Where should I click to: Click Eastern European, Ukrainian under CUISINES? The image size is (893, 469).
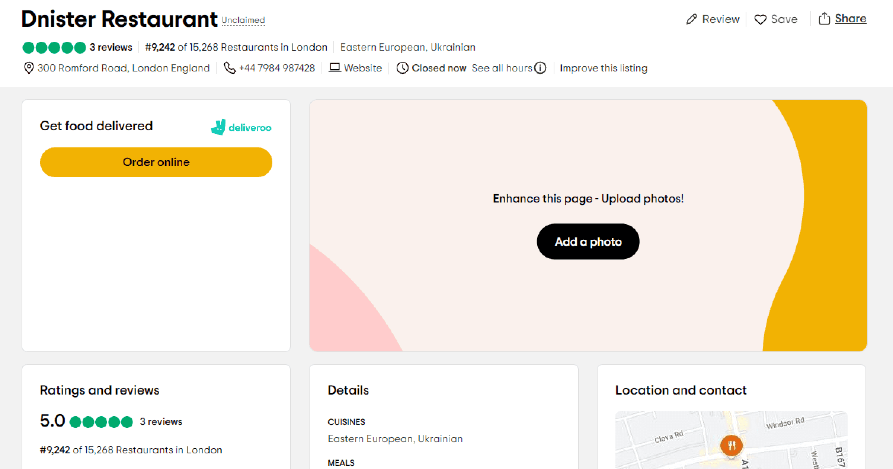click(395, 439)
